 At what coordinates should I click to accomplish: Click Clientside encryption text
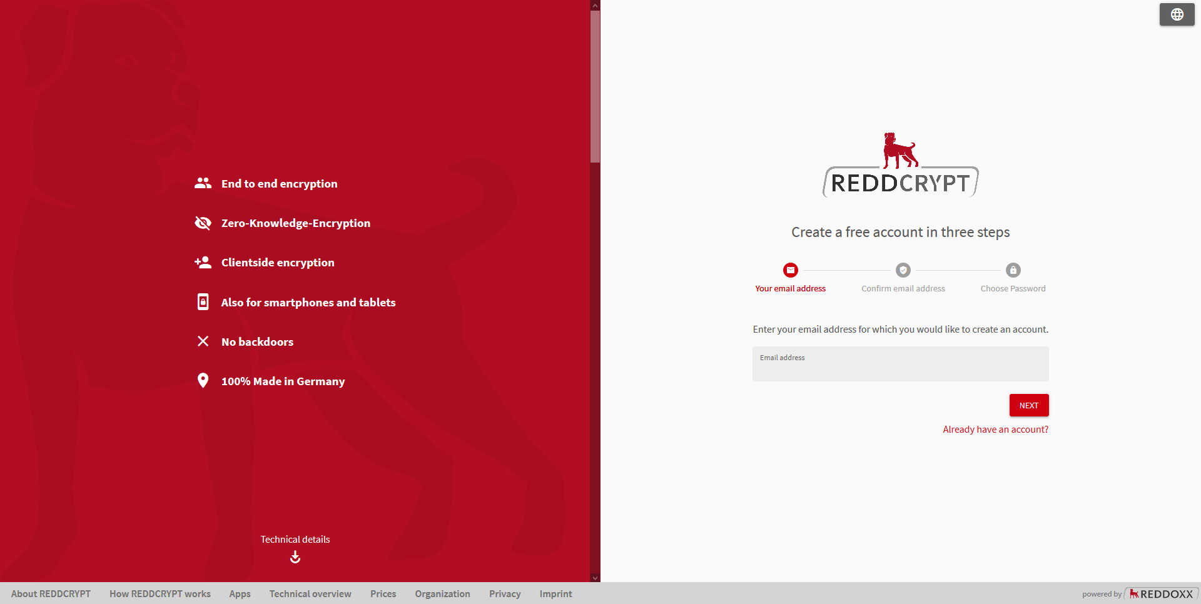278,263
